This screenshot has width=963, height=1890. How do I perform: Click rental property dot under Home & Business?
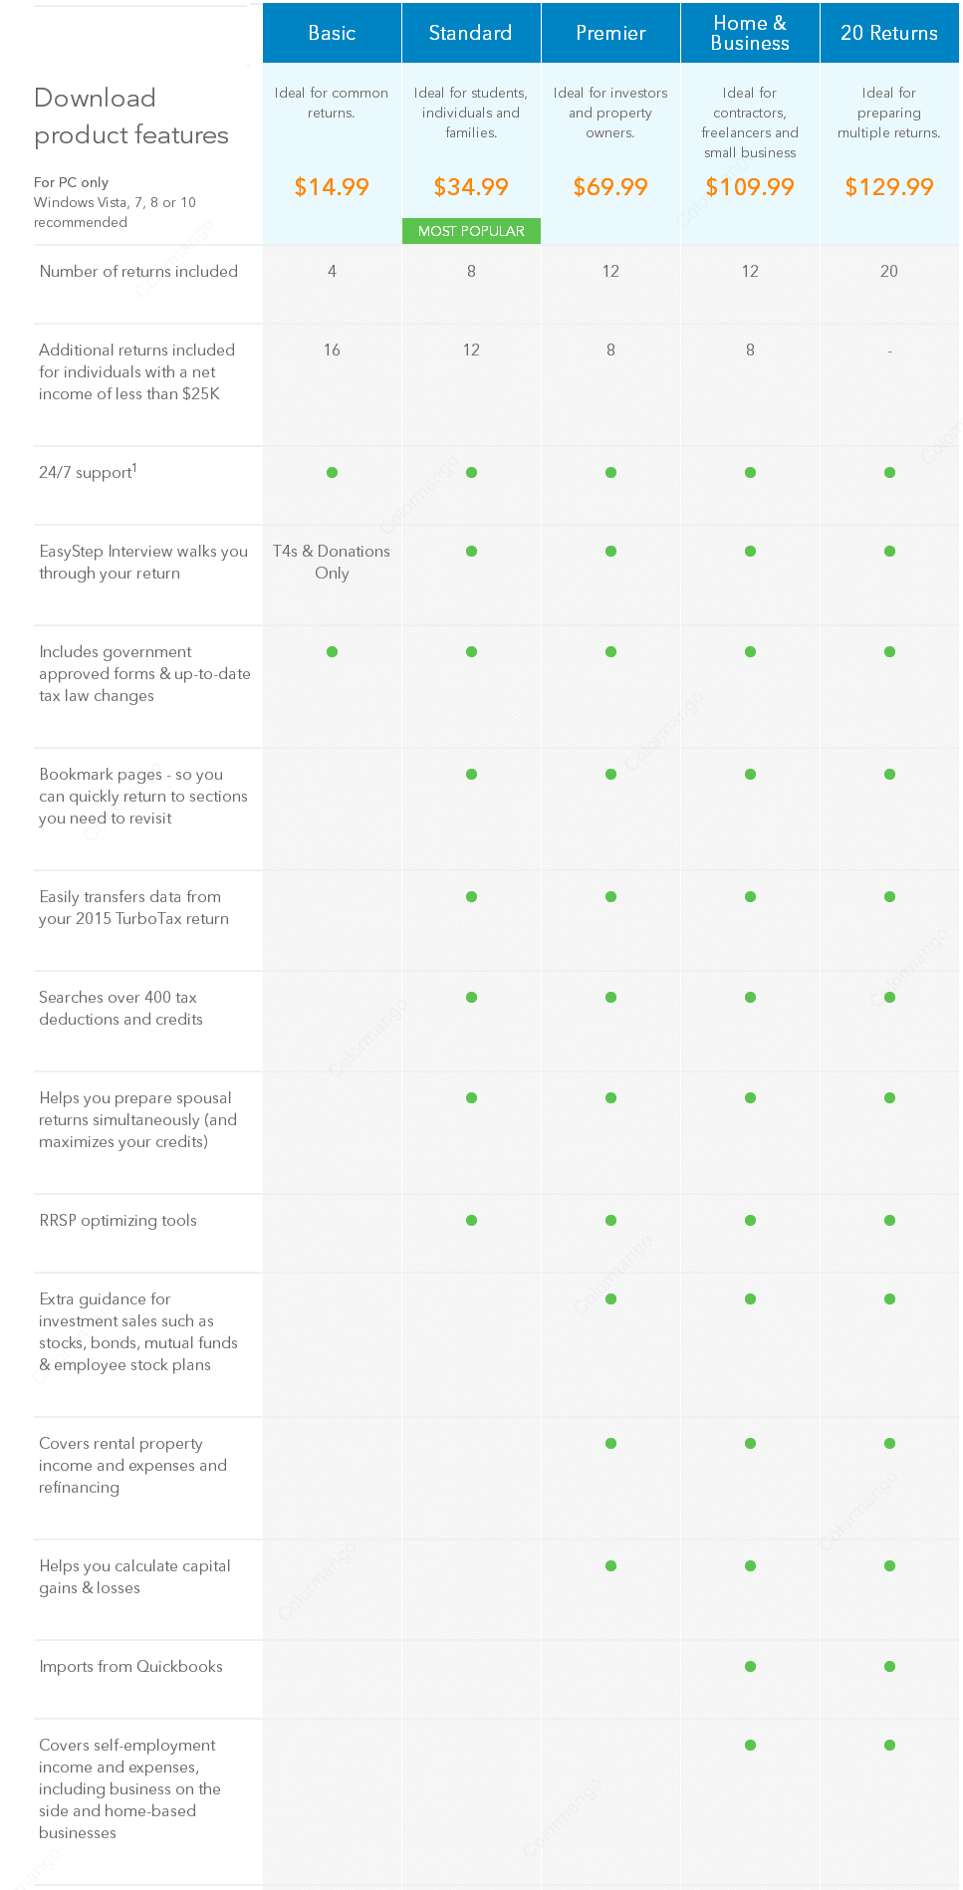point(750,1443)
